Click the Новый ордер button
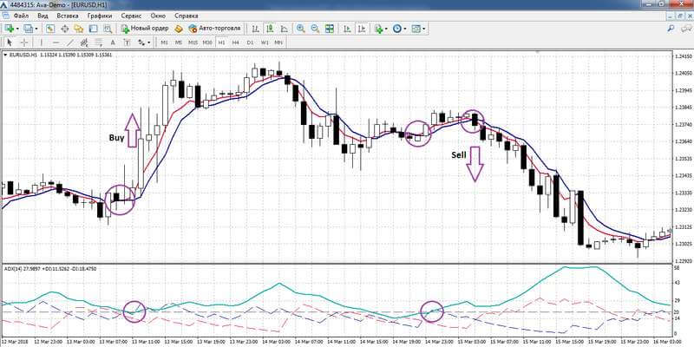This screenshot has width=694, height=347. (145, 29)
